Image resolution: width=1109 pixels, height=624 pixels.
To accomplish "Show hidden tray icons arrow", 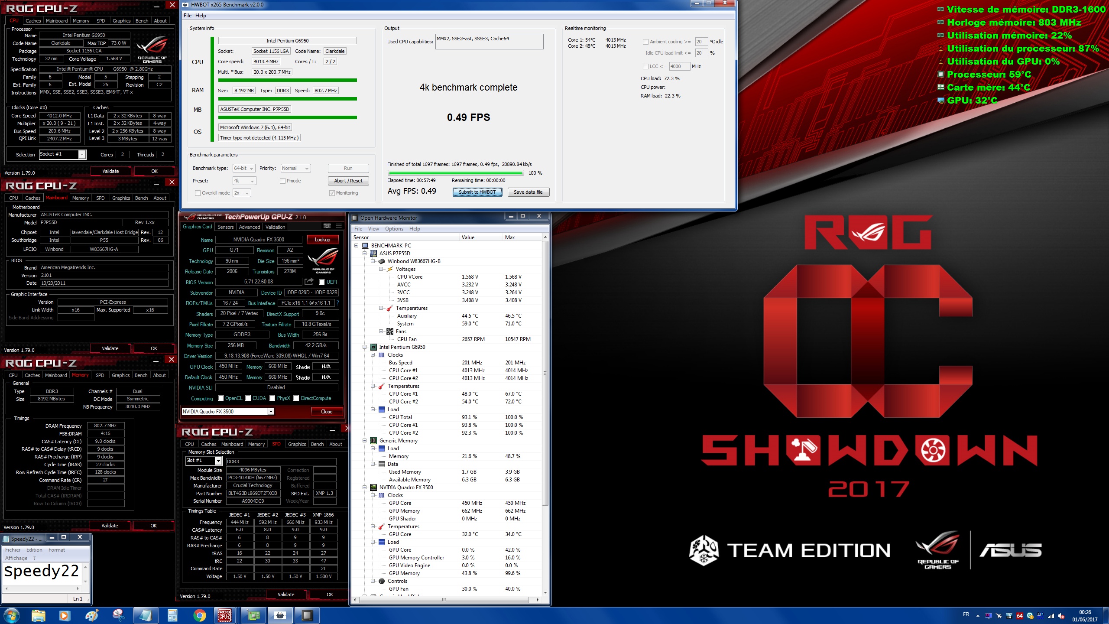I will pyautogui.click(x=978, y=615).
